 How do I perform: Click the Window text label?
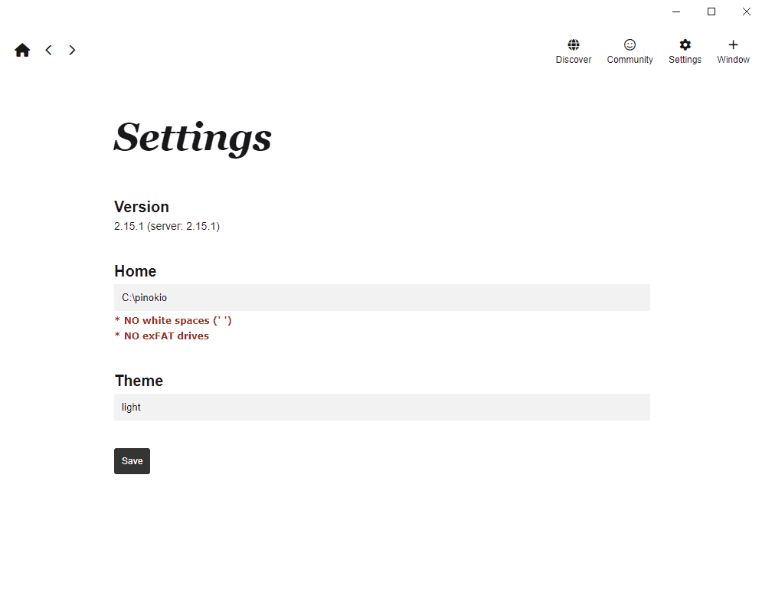tap(734, 59)
